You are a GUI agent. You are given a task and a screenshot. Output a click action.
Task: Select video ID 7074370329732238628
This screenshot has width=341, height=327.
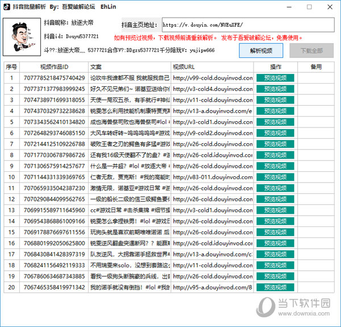click(55, 111)
